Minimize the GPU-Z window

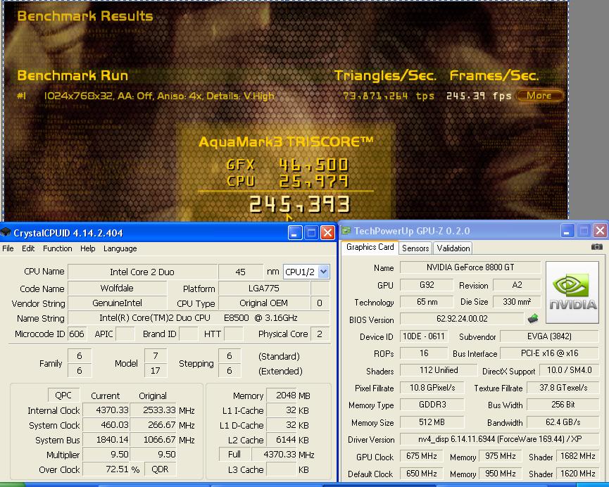567,231
